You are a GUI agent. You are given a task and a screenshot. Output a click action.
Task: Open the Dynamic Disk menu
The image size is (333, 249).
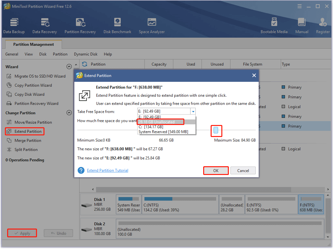pyautogui.click(x=86, y=54)
